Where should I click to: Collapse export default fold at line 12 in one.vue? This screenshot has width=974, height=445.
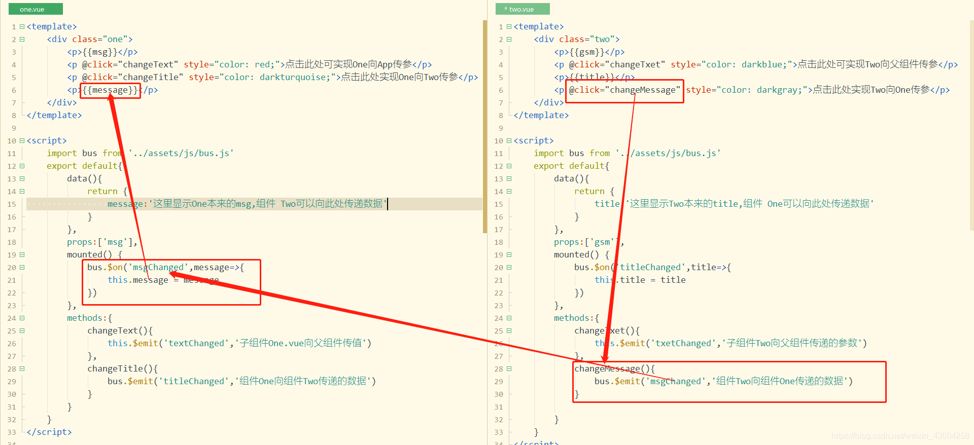pos(22,166)
